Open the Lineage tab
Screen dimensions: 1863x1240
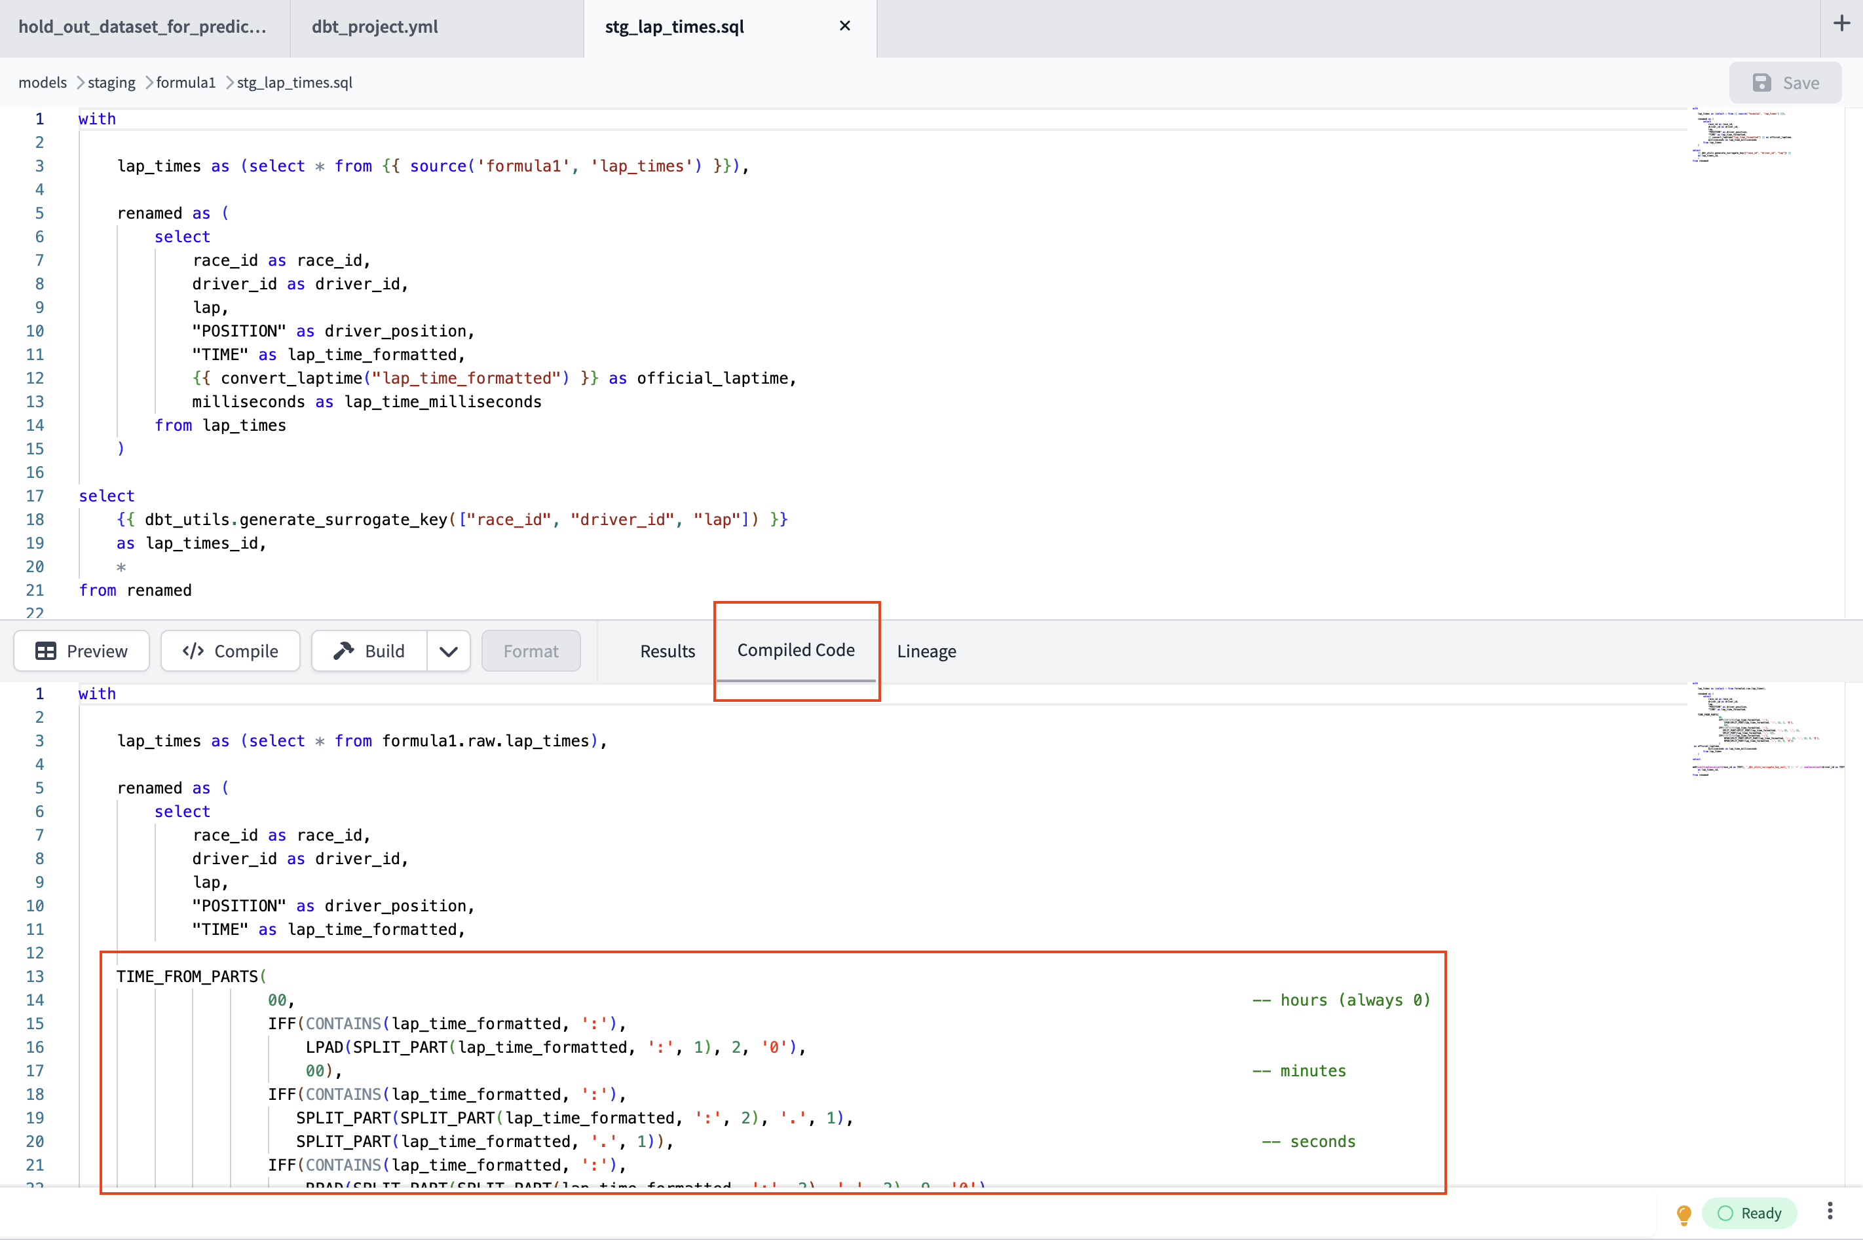point(926,650)
